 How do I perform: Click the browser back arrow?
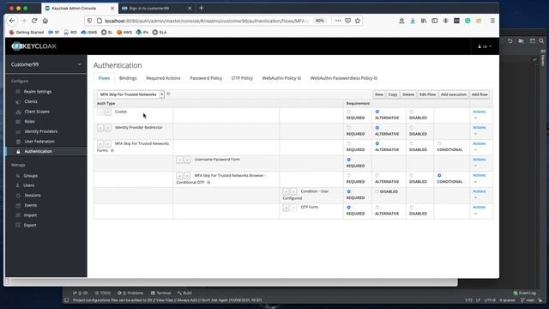pos(12,21)
